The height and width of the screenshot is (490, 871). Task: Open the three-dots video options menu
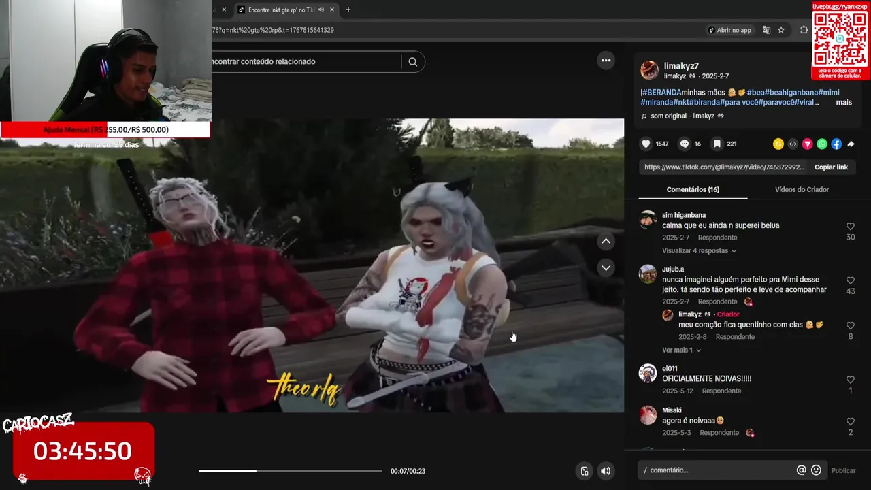coord(606,60)
